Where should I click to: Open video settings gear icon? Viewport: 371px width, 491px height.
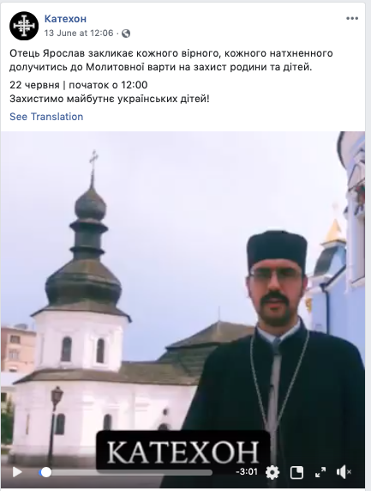pyautogui.click(x=272, y=472)
